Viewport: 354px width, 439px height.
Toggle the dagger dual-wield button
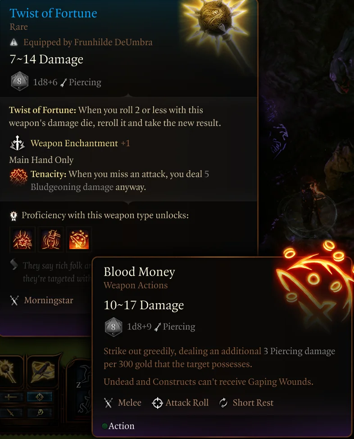(x=11, y=412)
